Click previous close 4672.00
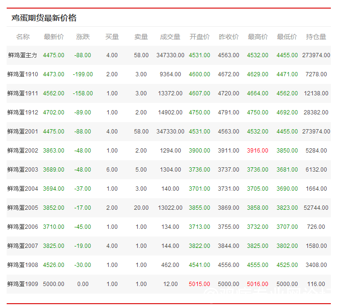Viewport: 338px width, 307px height. point(228,74)
